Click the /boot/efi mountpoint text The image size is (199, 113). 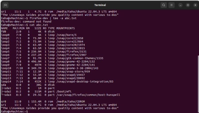click(x=64, y=91)
